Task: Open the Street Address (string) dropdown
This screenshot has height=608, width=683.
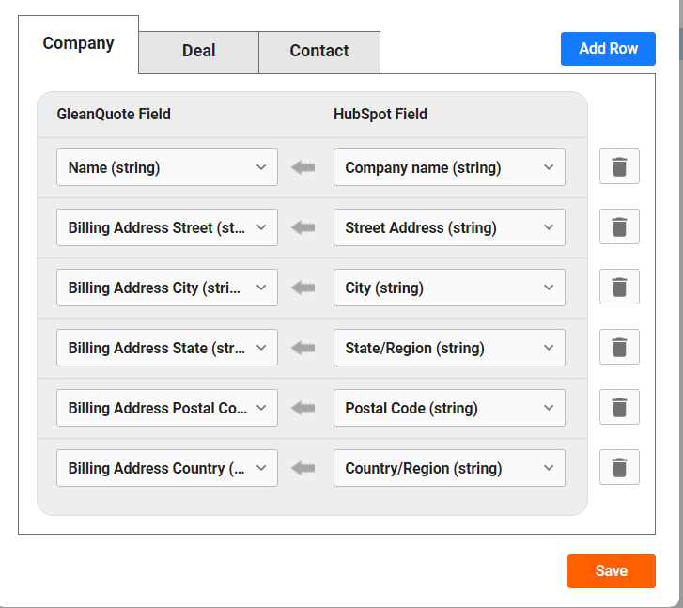Action: pyautogui.click(x=449, y=227)
